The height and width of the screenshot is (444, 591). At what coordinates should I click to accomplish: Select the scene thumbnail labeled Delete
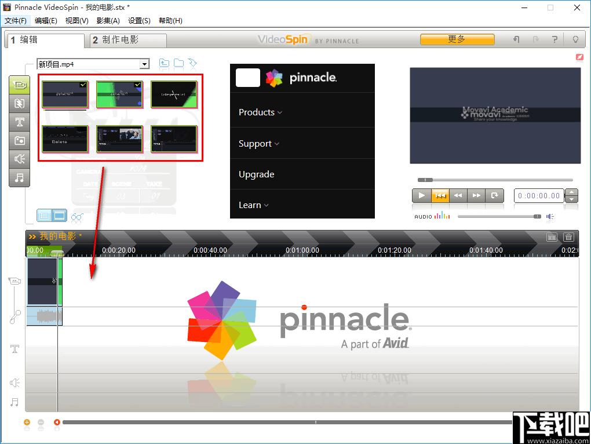65,139
